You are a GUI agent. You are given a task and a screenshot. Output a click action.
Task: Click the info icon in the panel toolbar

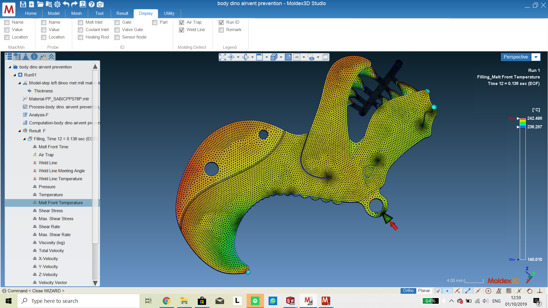(34, 56)
